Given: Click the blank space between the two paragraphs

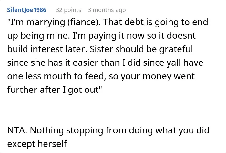Looking at the screenshot, I should (x=108, y=110).
